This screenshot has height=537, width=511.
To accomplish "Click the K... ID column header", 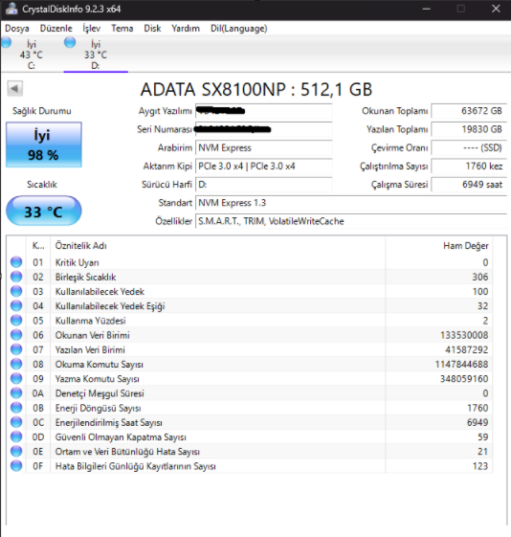I will pyautogui.click(x=38, y=246).
